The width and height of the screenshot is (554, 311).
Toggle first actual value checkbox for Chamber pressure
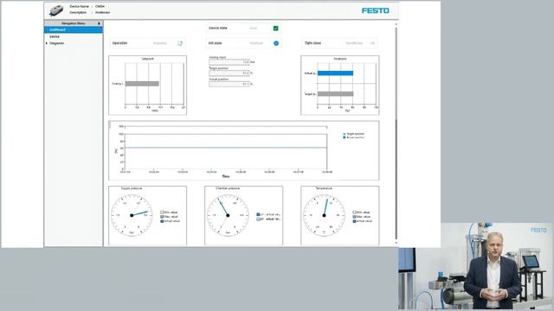(258, 214)
